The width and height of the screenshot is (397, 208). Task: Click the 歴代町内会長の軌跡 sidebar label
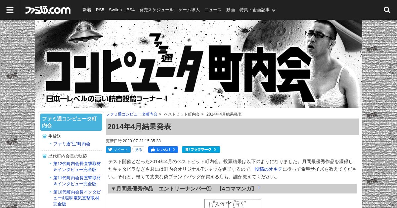click(67, 156)
